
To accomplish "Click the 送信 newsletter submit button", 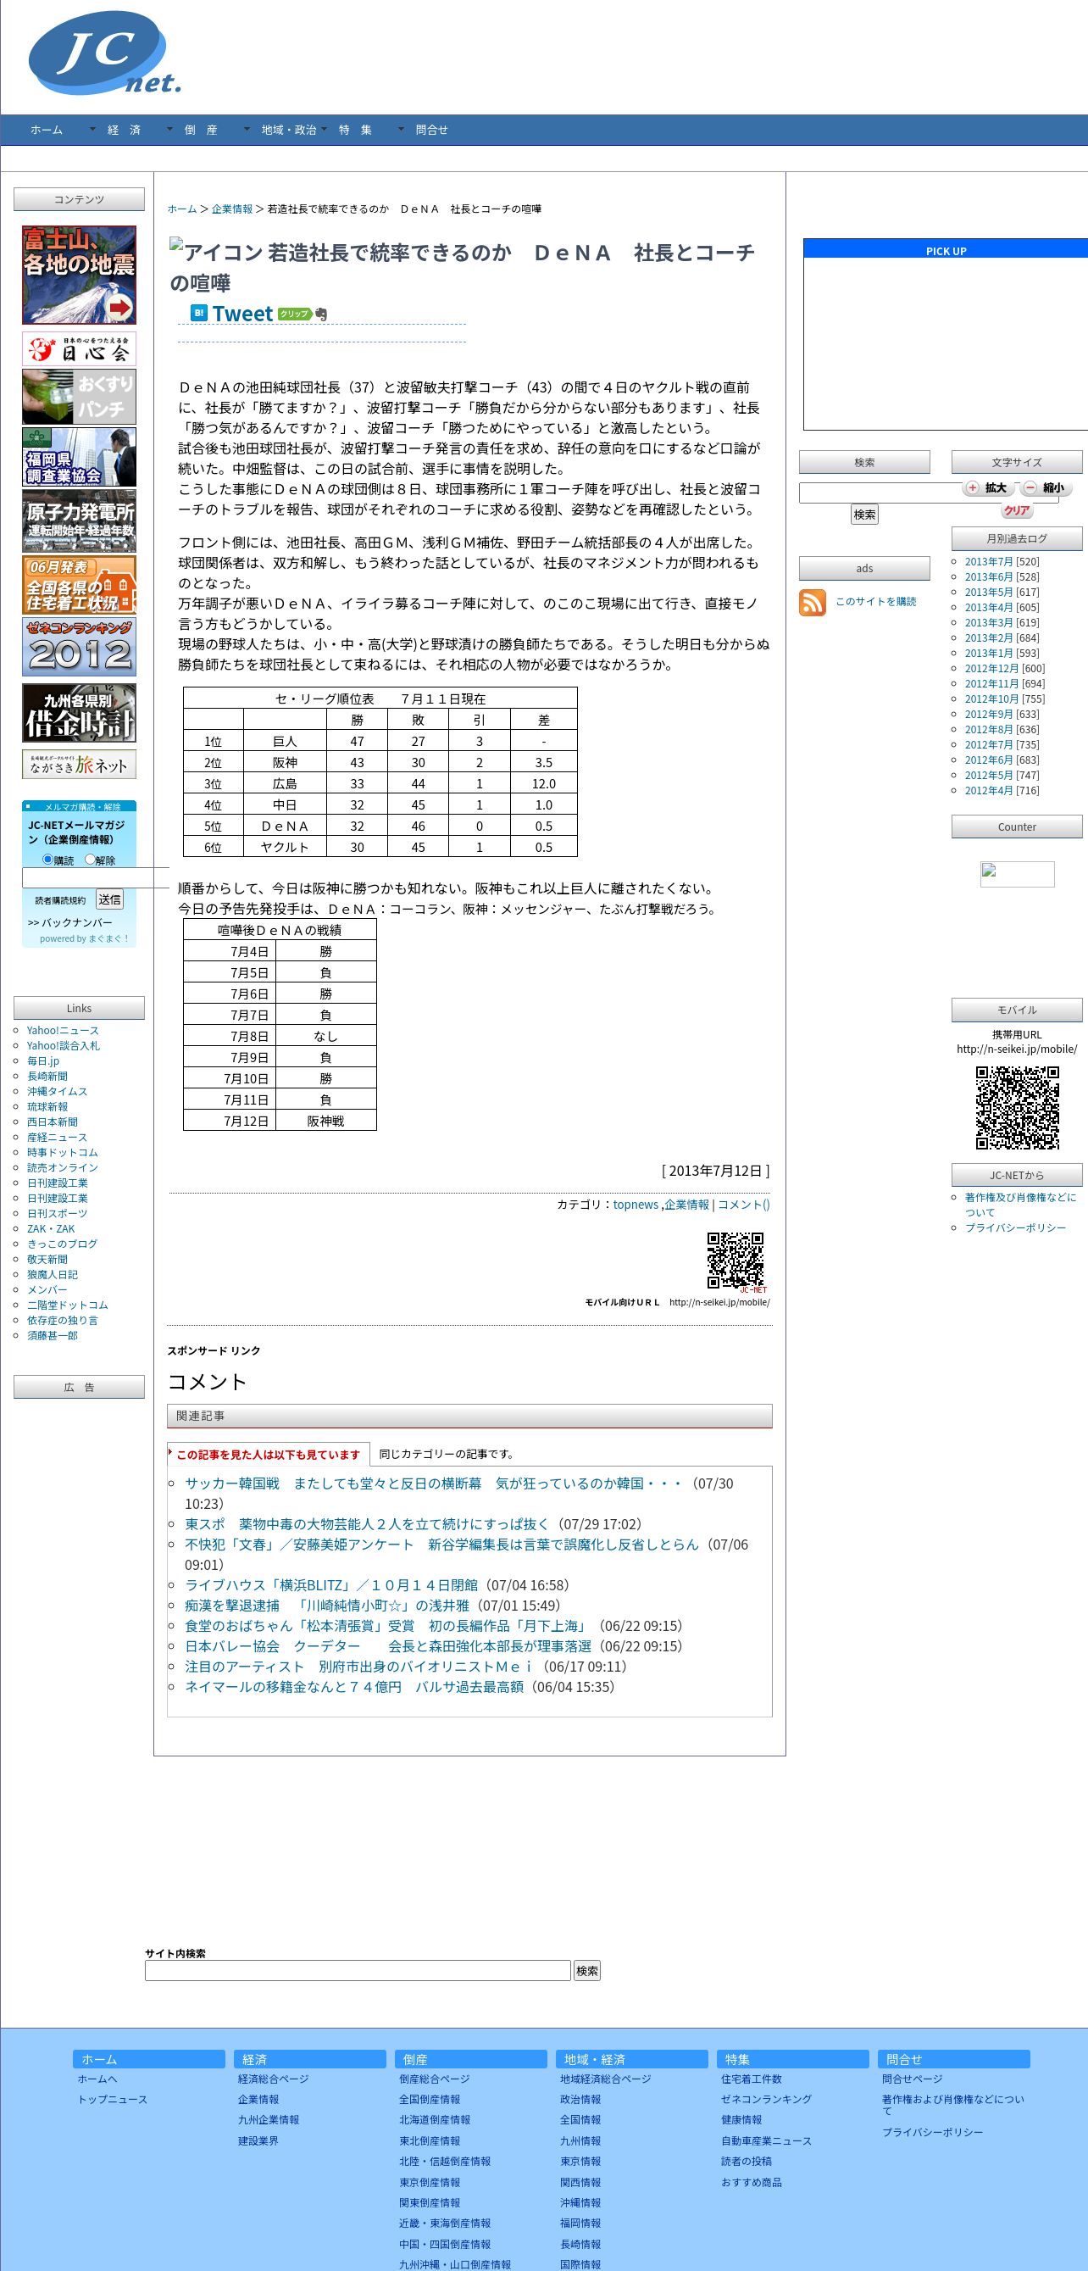I will (x=109, y=900).
